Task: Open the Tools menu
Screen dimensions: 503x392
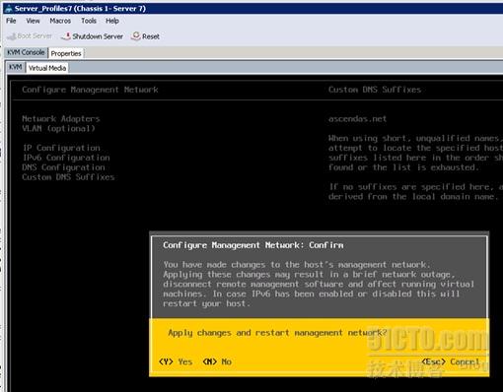Action: 89,21
